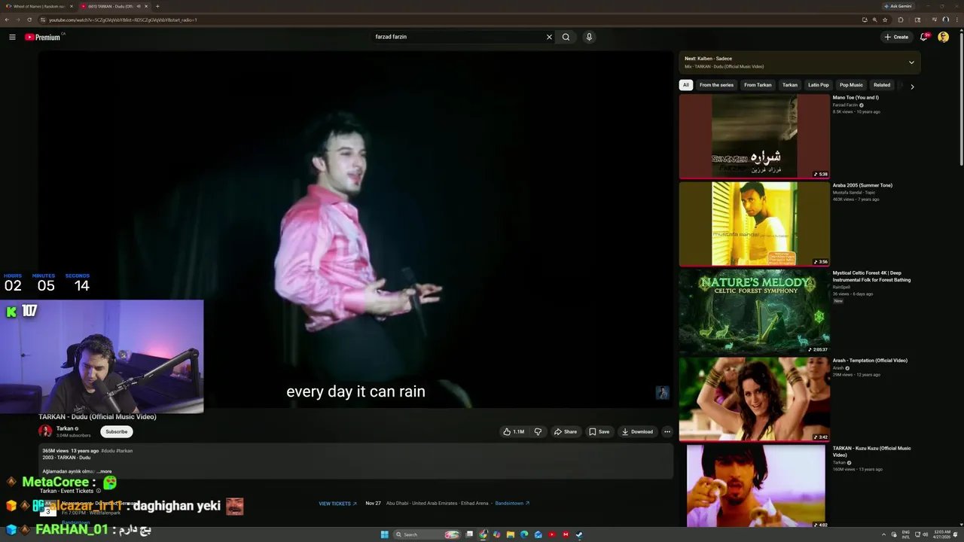Reload the page in browser toolbar
964x542 pixels.
click(x=29, y=20)
